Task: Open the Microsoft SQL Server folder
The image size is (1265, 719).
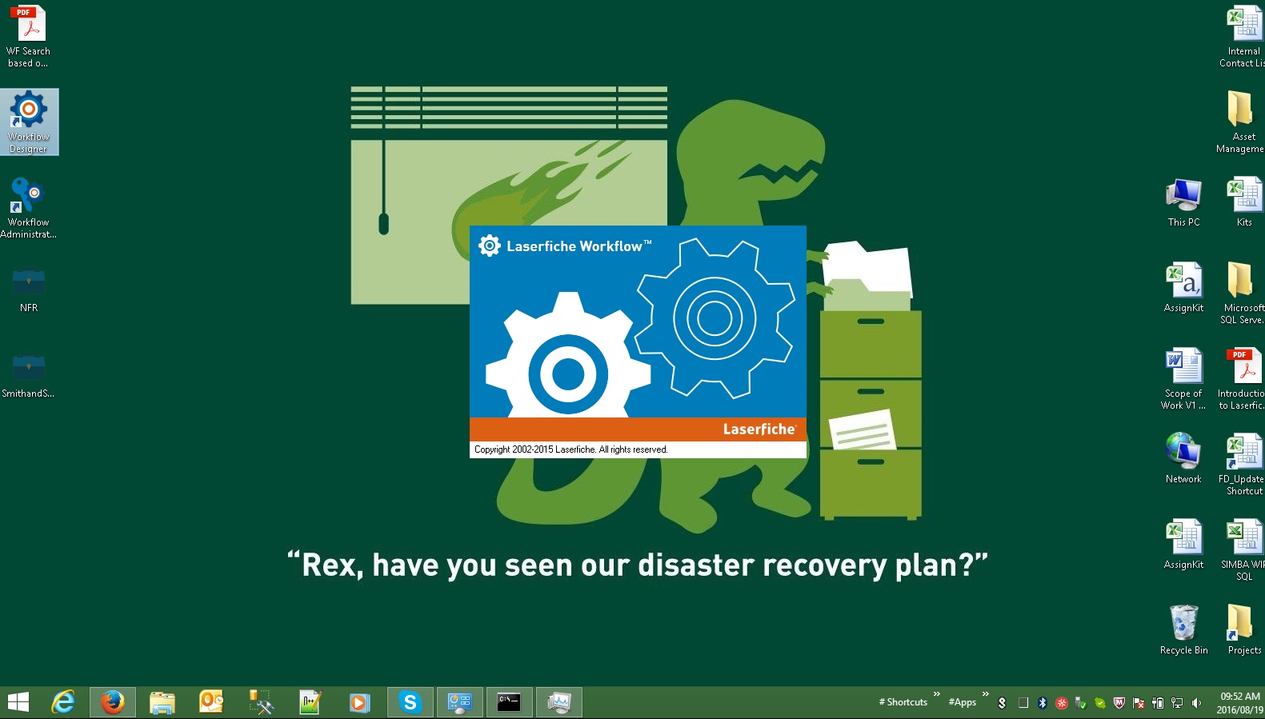Action: pyautogui.click(x=1242, y=293)
